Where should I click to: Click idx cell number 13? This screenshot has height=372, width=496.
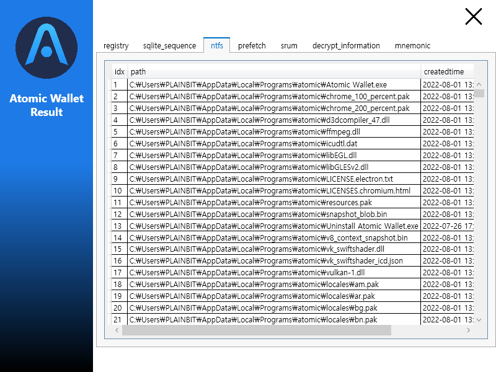119,226
